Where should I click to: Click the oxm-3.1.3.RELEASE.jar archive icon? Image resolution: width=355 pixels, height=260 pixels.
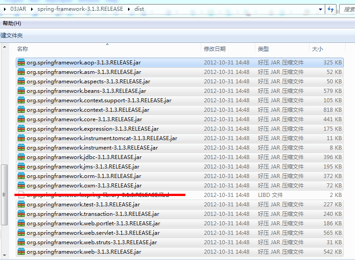point(21,186)
